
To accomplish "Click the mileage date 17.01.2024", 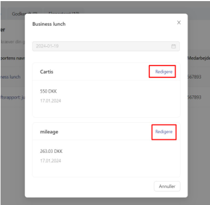I will [x=50, y=161].
